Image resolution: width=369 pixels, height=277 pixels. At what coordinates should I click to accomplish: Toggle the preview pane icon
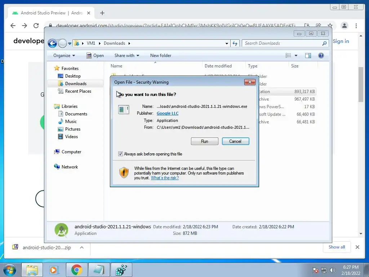coord(308,55)
